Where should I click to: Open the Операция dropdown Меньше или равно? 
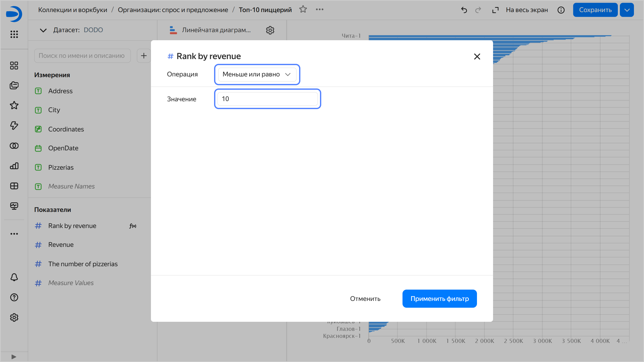coord(257,74)
